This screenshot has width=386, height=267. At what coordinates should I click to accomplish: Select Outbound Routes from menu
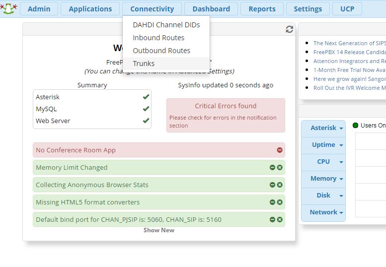click(166, 51)
